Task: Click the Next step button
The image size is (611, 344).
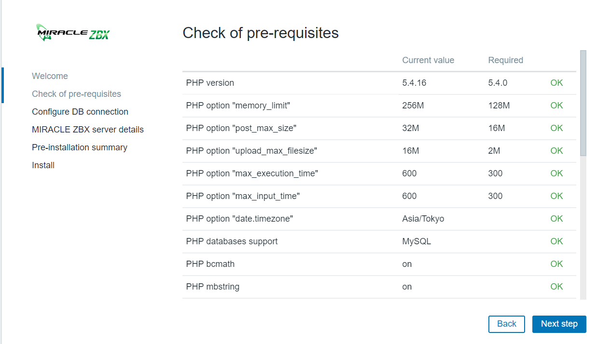Action: 559,324
